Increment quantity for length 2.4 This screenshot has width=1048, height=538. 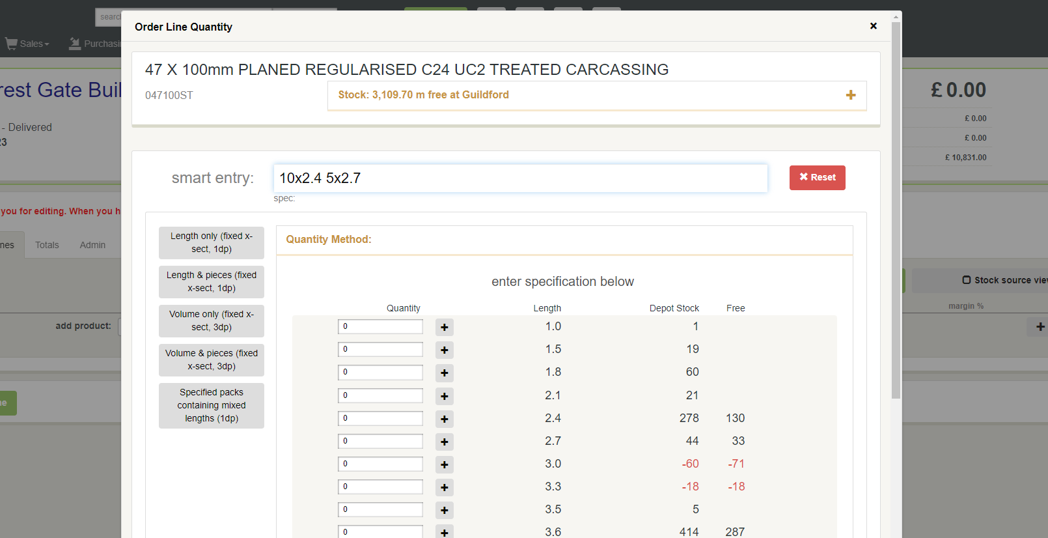(445, 419)
